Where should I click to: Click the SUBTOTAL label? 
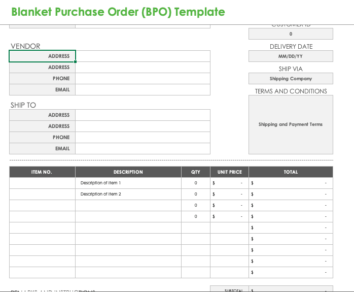[x=233, y=290]
